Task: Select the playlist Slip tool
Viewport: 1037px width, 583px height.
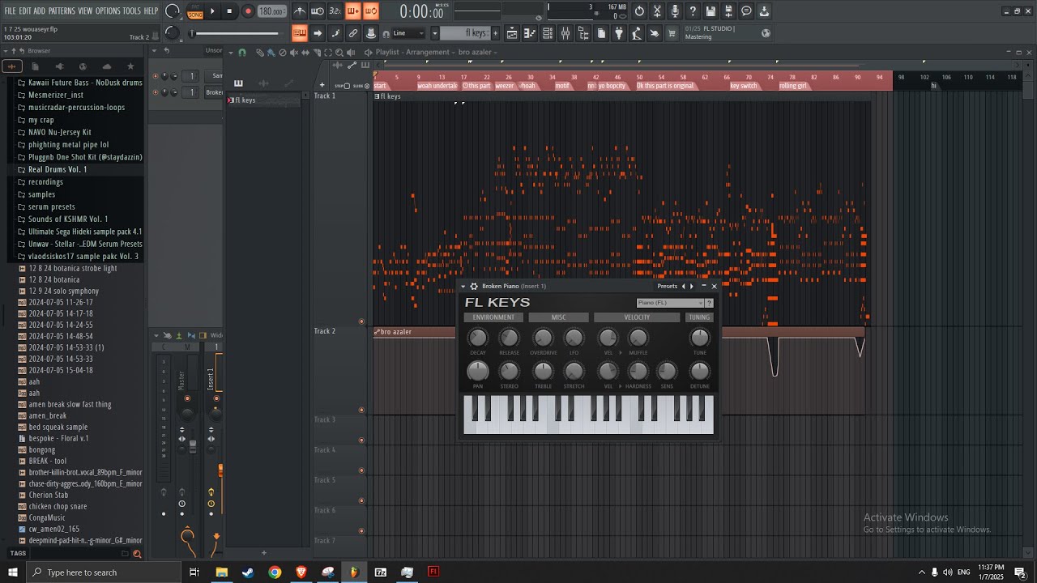Action: tap(305, 52)
